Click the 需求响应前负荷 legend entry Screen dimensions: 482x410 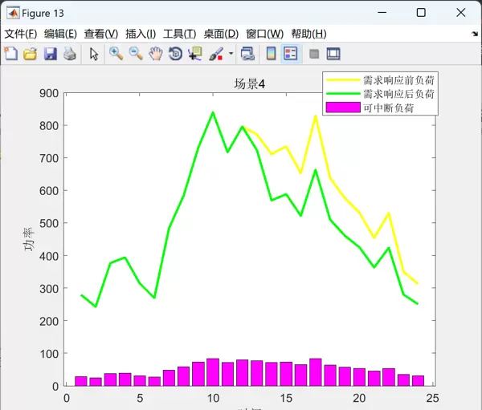(x=398, y=80)
